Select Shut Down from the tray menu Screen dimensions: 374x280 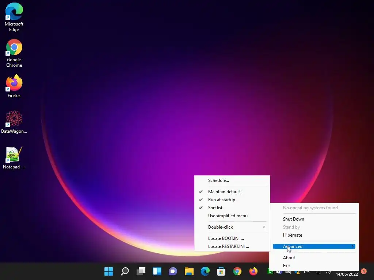(x=314, y=219)
